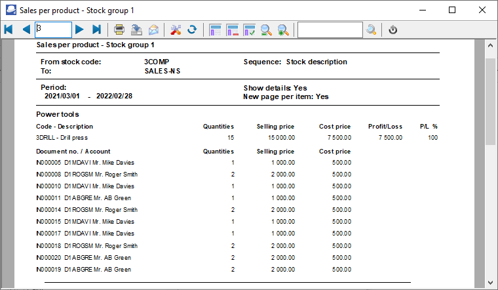
Task: Maximize the Sales per product window
Action: 452,10
